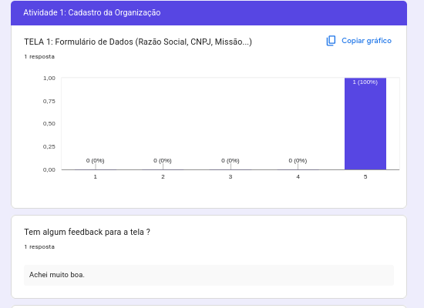The width and height of the screenshot is (424, 308).
Task: Click the Atividade 1: Cadastro da Organização header
Action: (92, 12)
